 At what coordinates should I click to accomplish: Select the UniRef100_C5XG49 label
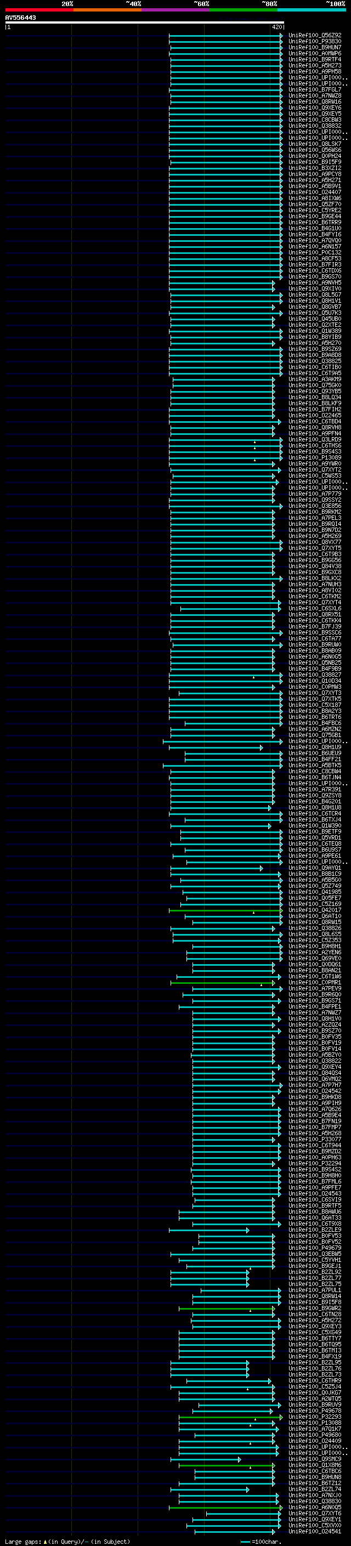(315, 1332)
